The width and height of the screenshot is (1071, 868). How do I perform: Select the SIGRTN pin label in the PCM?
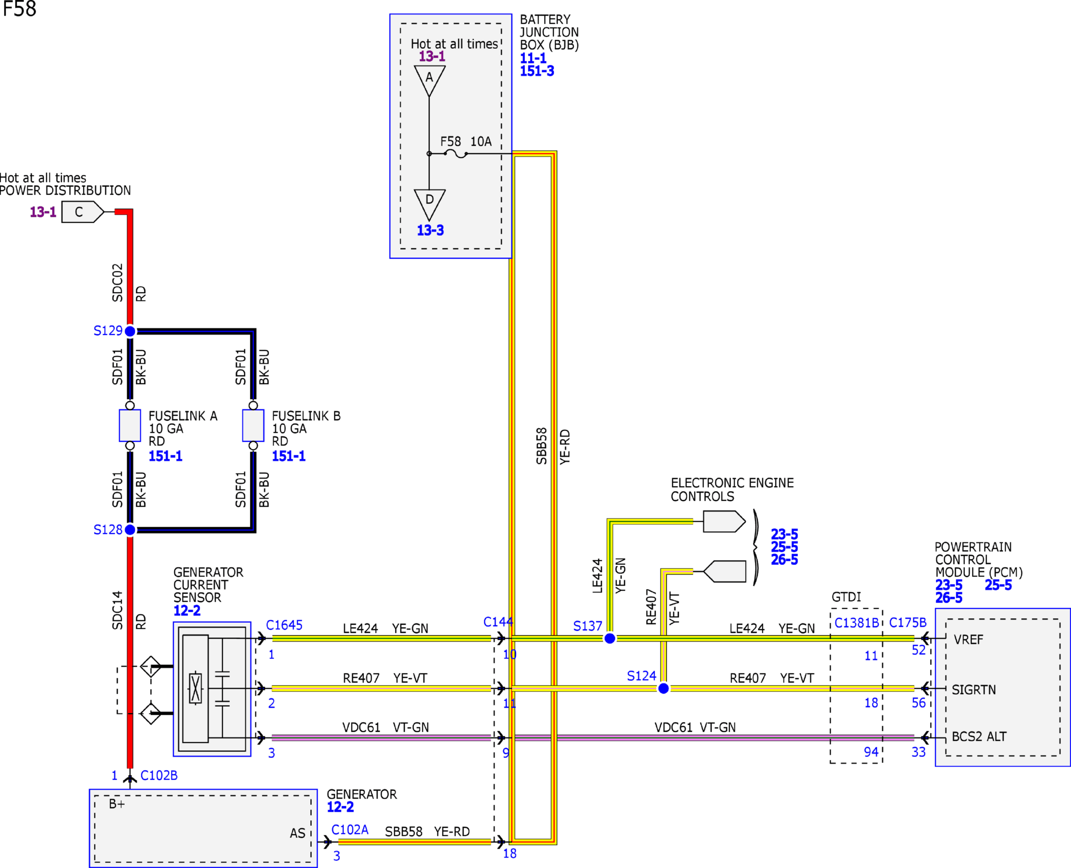(974, 690)
